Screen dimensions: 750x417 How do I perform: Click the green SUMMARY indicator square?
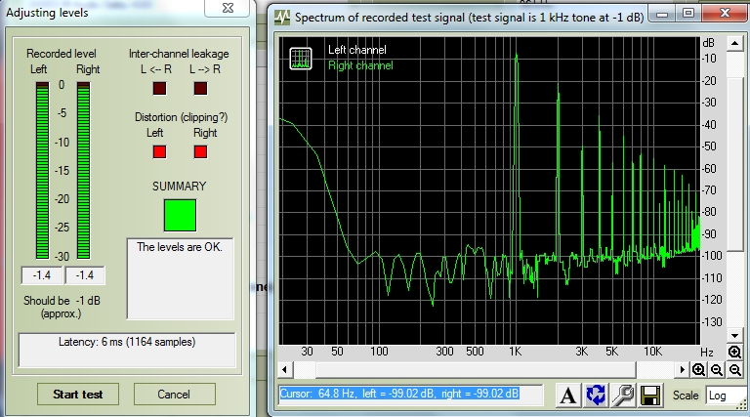180,215
